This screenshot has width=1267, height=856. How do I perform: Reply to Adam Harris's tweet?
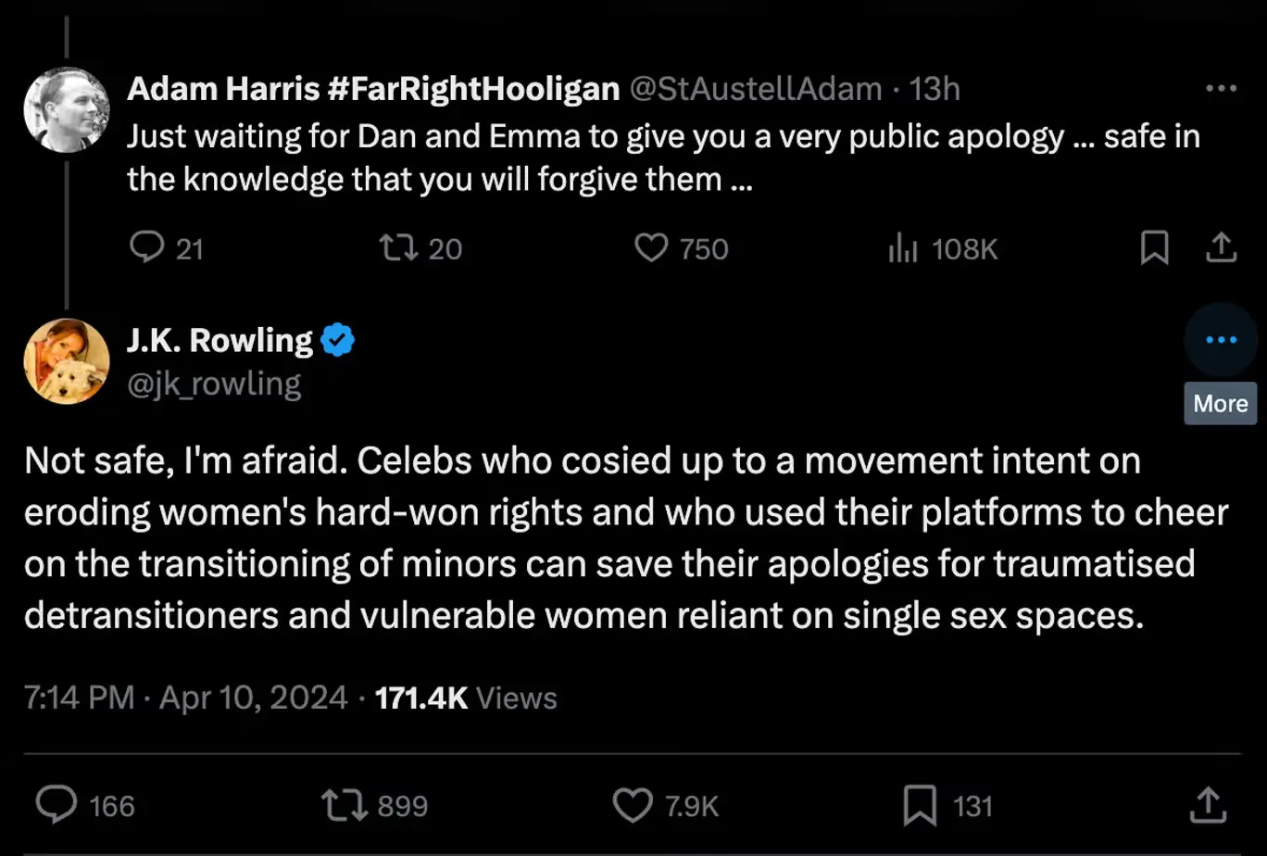tap(144, 248)
